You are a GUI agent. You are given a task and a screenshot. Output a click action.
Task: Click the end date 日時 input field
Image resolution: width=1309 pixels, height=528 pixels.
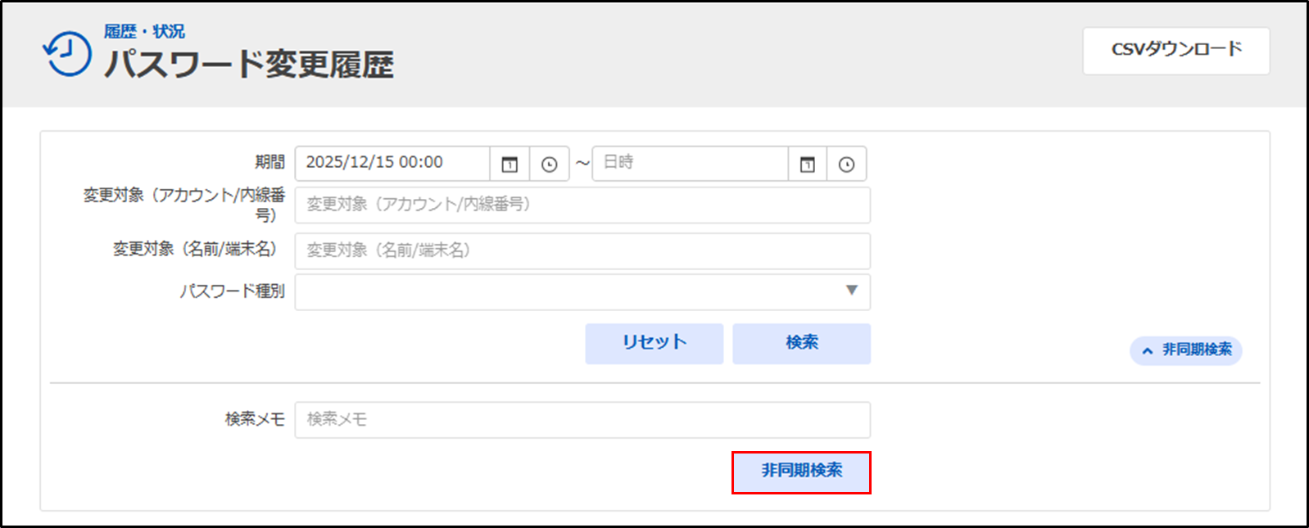[x=689, y=163]
